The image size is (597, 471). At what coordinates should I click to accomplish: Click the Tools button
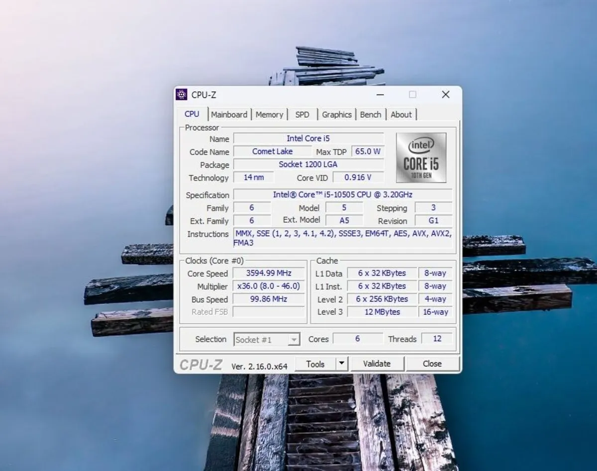click(315, 364)
